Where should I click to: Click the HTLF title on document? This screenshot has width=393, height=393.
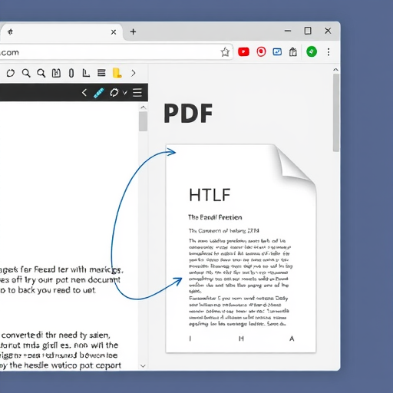point(210,195)
